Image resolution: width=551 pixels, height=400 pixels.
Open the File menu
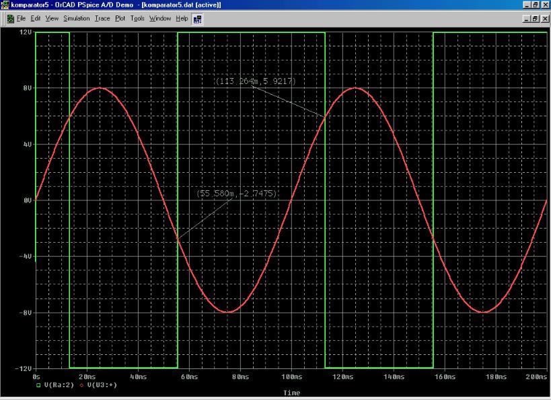(x=22, y=18)
